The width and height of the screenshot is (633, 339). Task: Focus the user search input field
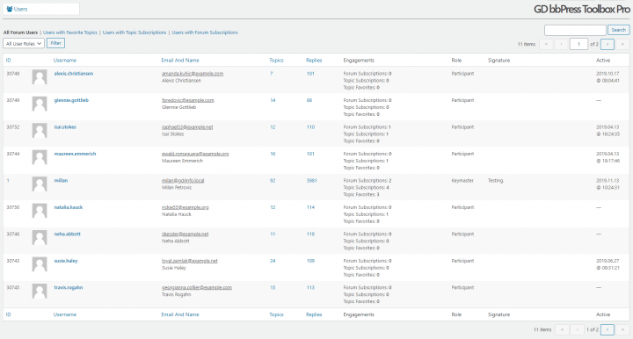click(575, 30)
